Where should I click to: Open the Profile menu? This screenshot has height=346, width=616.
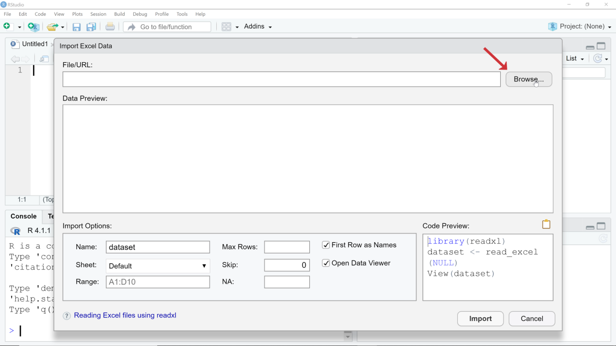pos(162,14)
